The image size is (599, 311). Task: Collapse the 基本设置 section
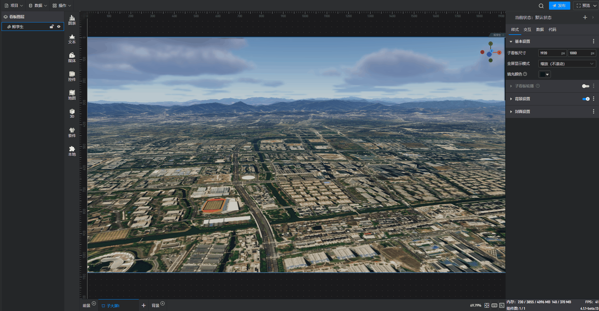511,41
